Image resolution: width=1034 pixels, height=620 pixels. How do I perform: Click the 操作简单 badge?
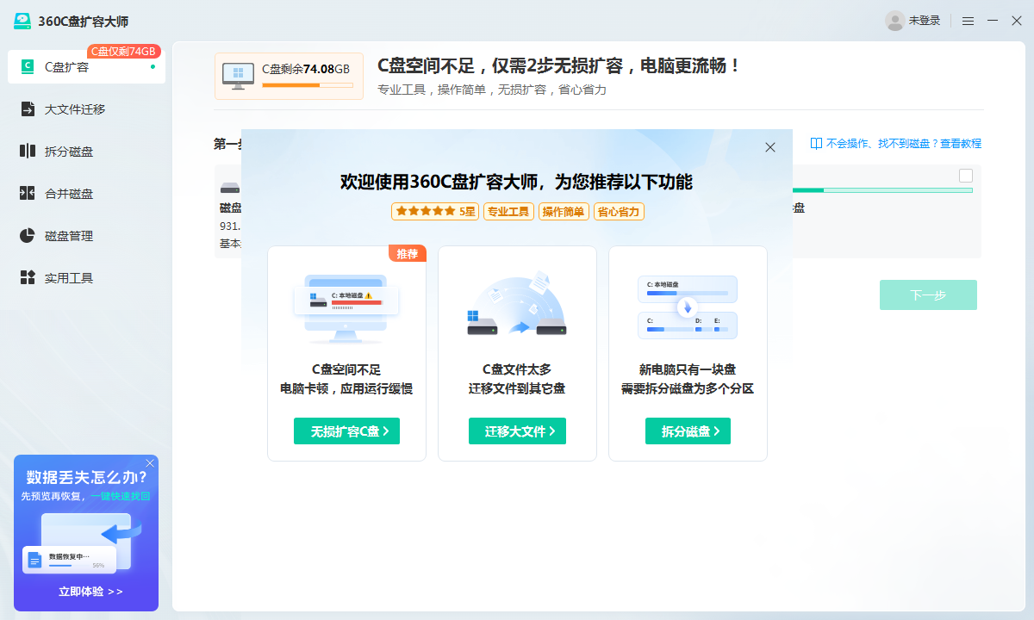(x=564, y=211)
